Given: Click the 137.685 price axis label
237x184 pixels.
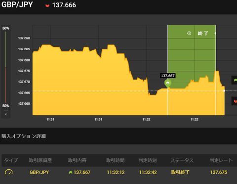Looking at the screenshot, I should point(24,49).
